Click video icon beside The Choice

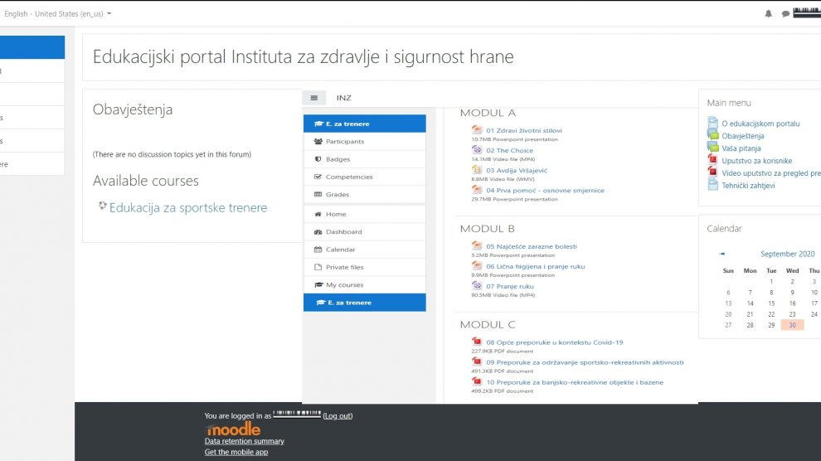[477, 150]
